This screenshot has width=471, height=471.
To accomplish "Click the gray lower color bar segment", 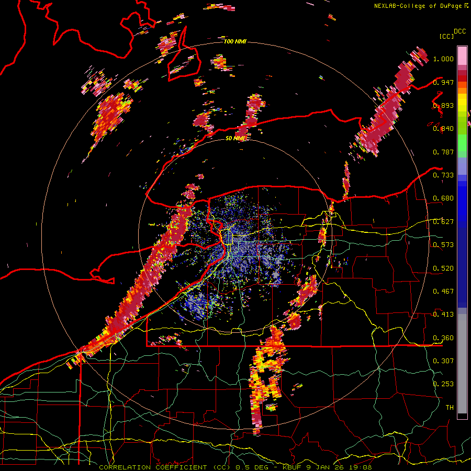I will coord(462,364).
